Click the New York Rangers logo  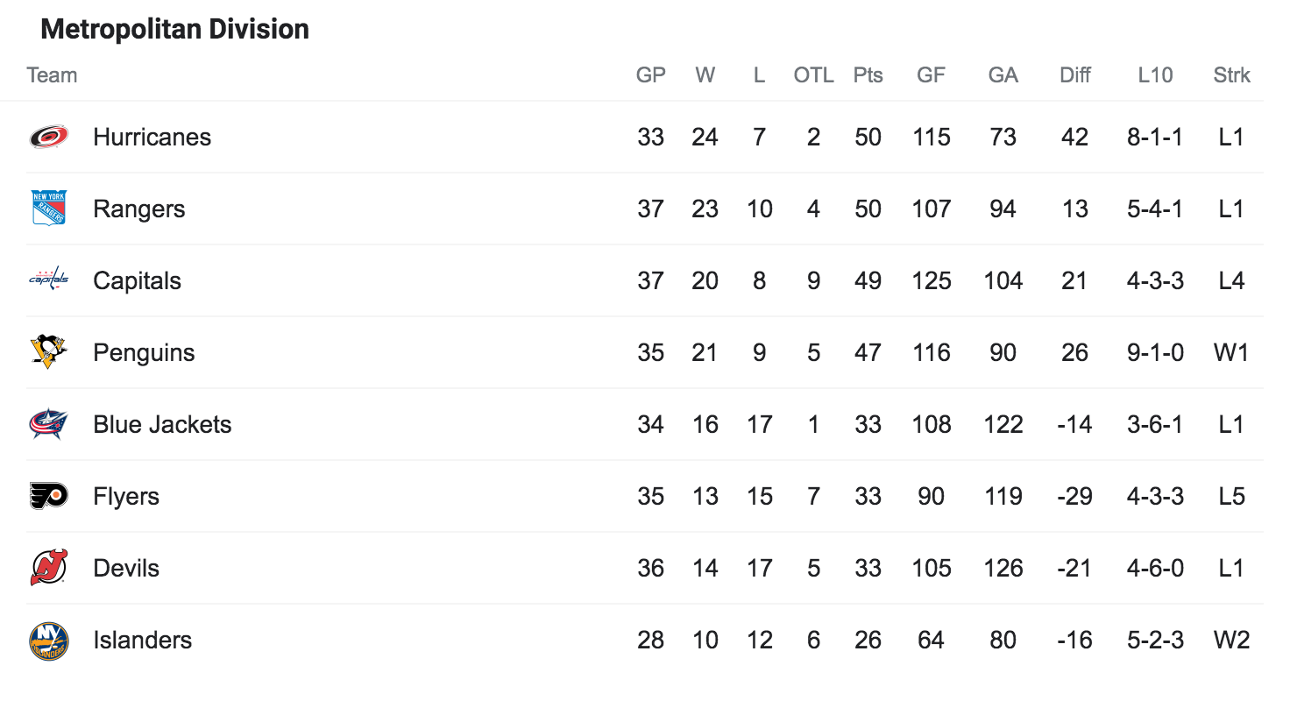coord(49,209)
